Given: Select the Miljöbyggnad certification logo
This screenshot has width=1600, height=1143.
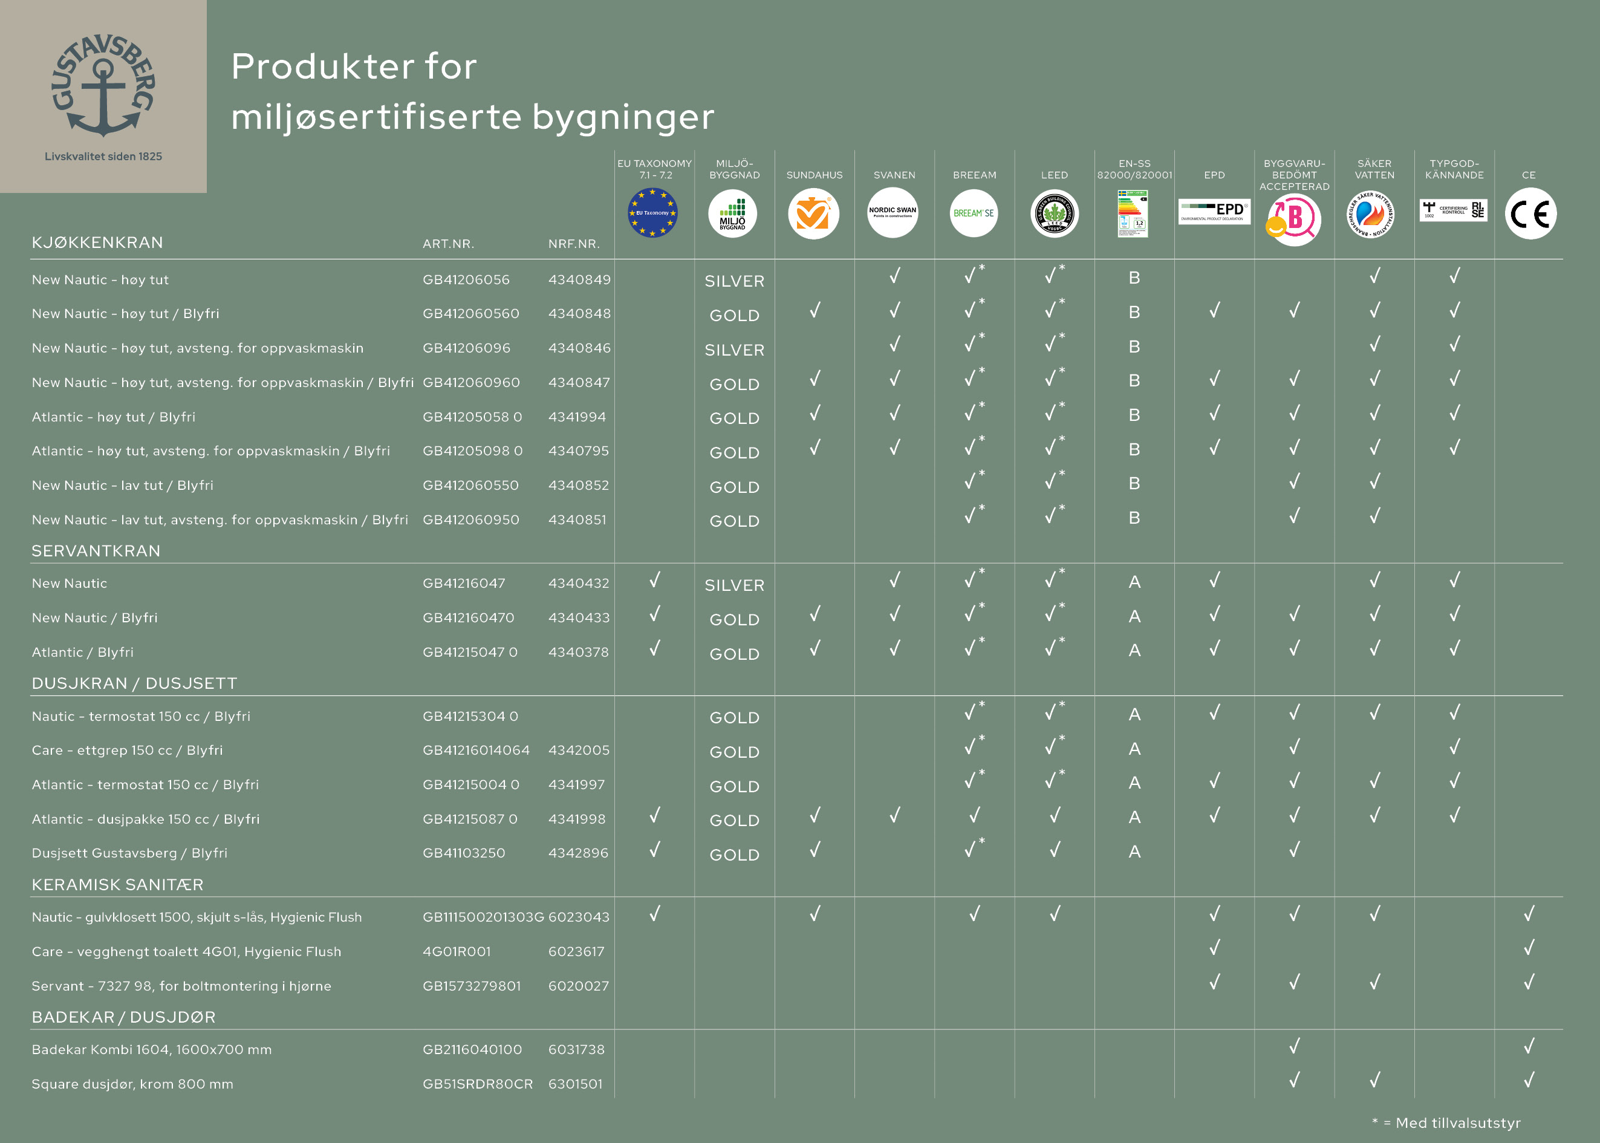Looking at the screenshot, I should pos(732,213).
